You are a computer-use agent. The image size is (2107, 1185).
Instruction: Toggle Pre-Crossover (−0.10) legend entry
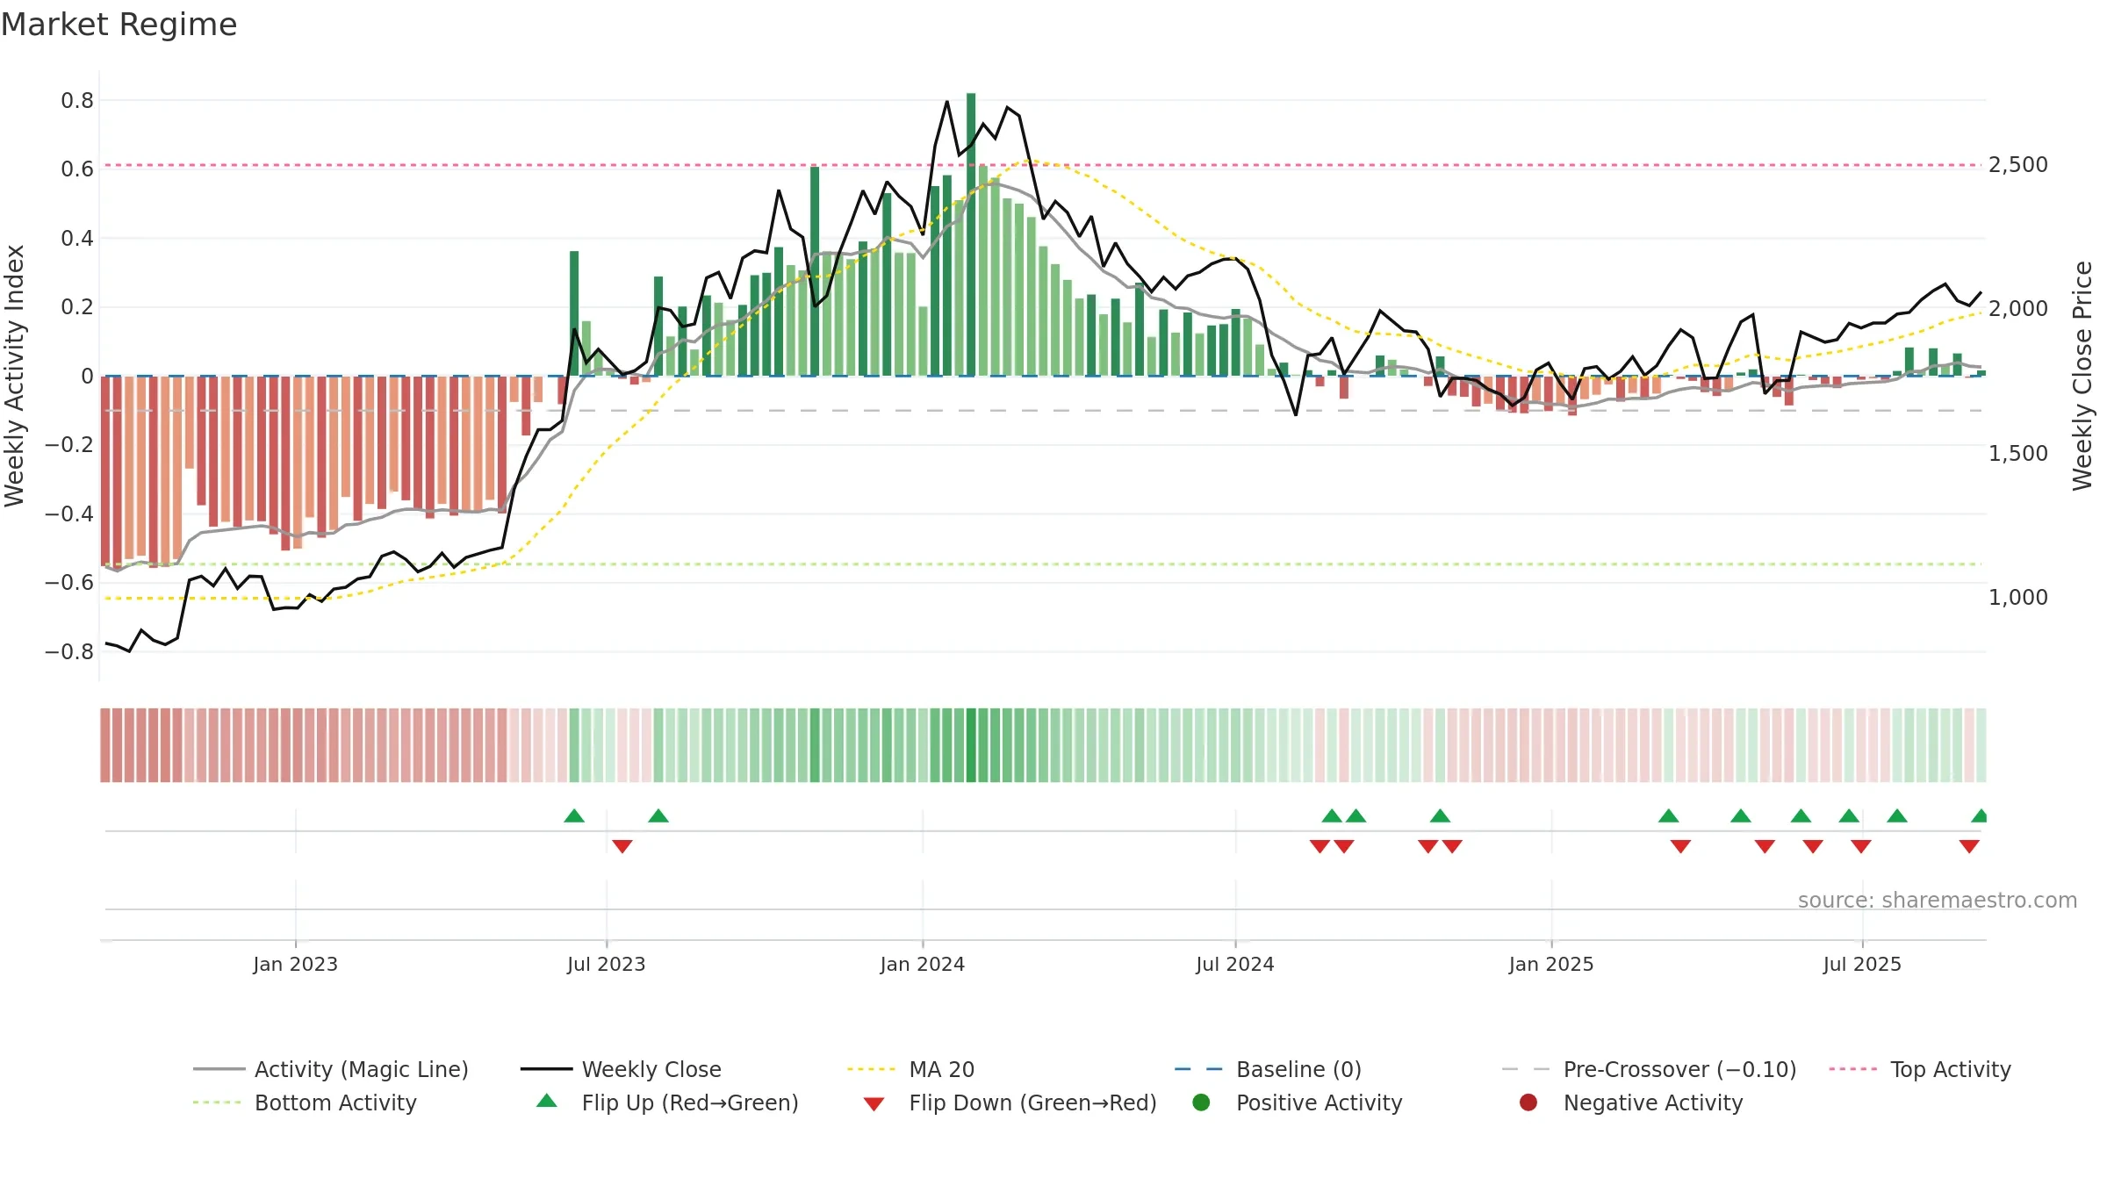pos(1649,1069)
